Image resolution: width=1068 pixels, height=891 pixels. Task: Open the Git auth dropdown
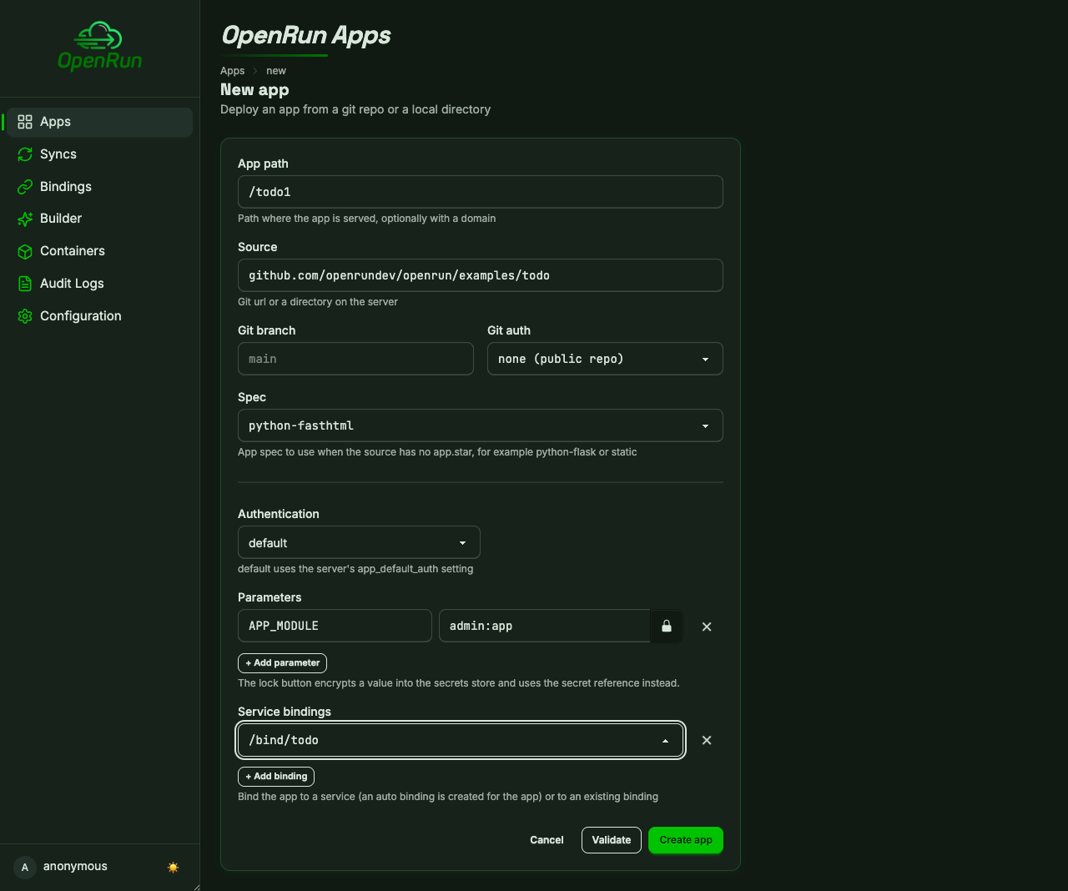click(605, 359)
